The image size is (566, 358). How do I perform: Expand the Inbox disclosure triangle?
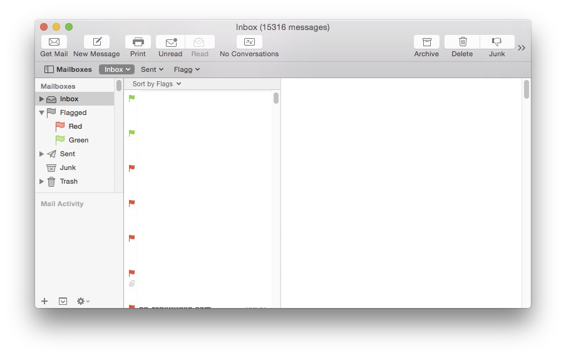click(41, 99)
